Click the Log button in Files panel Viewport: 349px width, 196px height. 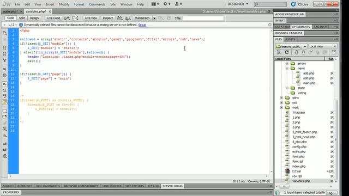pos(332,193)
